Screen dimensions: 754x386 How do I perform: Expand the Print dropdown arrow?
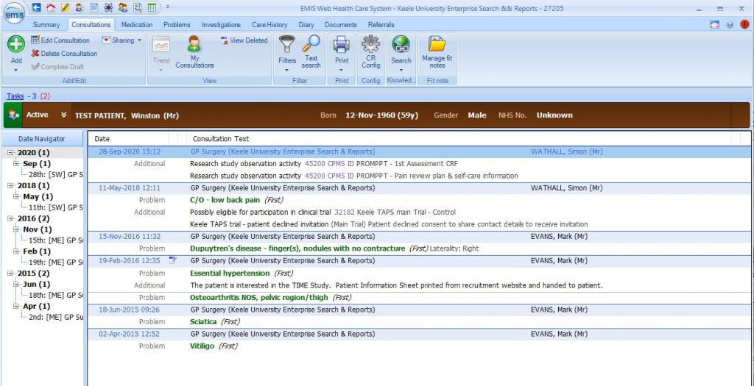pyautogui.click(x=342, y=70)
